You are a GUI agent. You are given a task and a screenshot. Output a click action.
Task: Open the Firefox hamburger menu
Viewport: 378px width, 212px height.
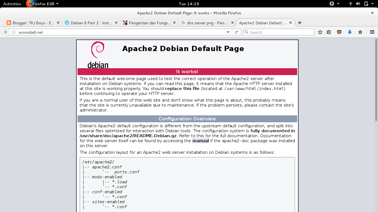tap(372, 32)
